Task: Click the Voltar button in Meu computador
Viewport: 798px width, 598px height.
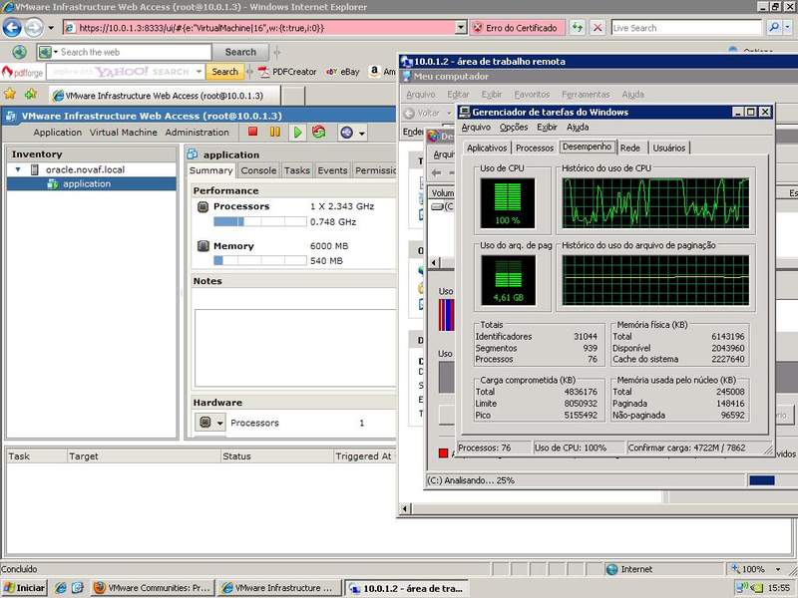Action: point(422,113)
